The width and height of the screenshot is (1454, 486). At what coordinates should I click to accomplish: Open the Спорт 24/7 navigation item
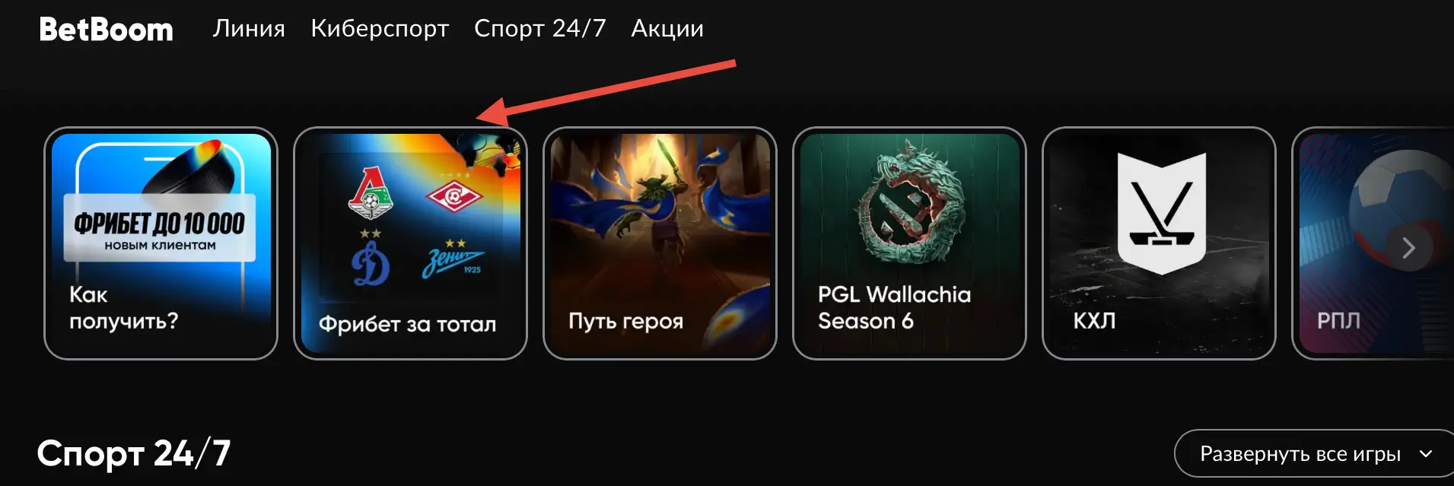pos(540,28)
